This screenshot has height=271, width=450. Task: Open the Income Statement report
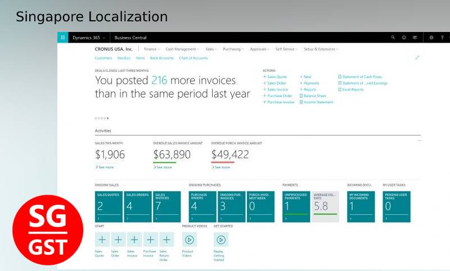coord(316,102)
